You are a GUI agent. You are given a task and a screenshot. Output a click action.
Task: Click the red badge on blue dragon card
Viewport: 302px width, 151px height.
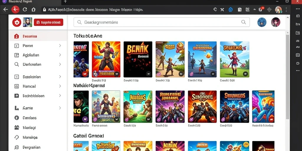coord(271,119)
